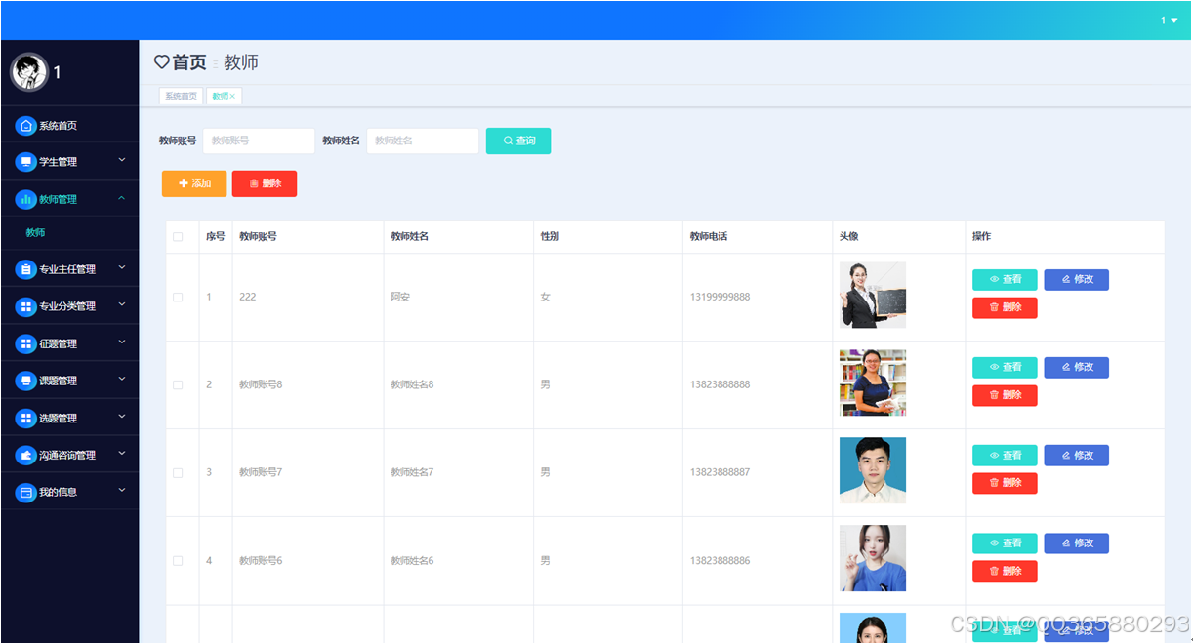Click the calendar icon beside 我的信息
The height and width of the screenshot is (643, 1193).
26,492
